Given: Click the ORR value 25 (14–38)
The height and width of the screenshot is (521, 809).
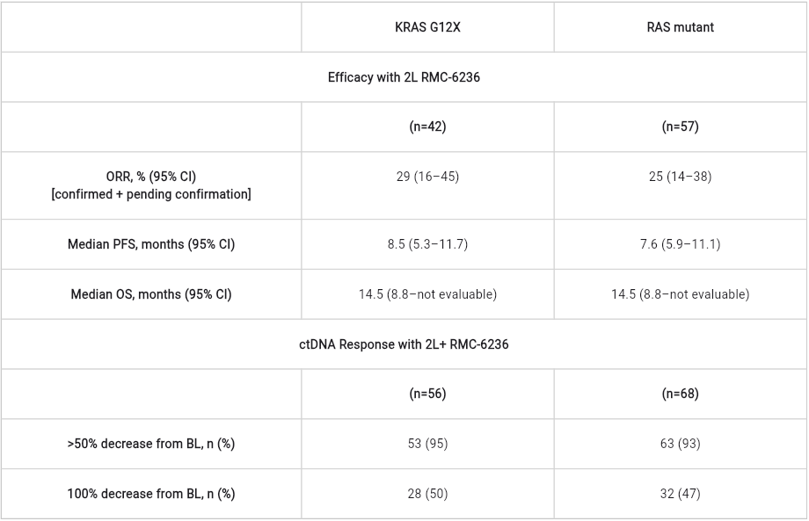Looking at the screenshot, I should pos(680,177).
